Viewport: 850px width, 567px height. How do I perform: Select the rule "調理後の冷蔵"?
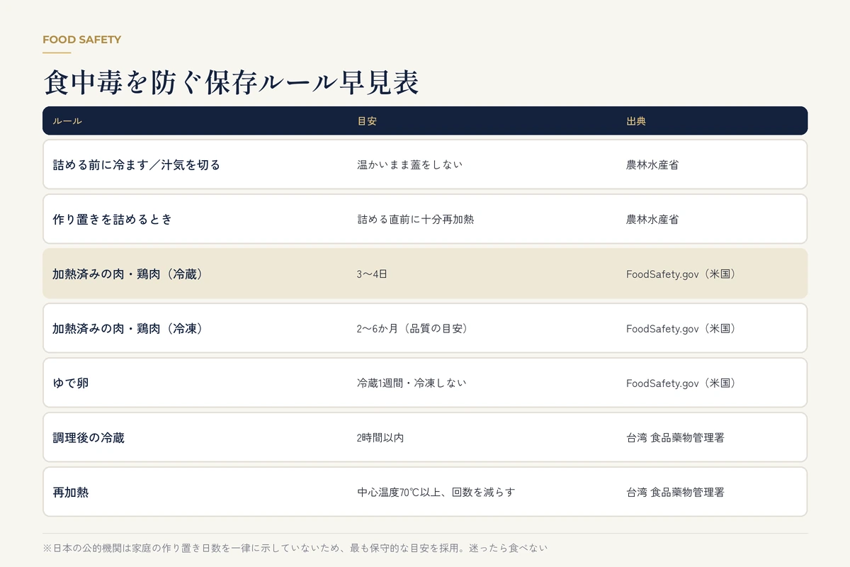click(x=89, y=437)
